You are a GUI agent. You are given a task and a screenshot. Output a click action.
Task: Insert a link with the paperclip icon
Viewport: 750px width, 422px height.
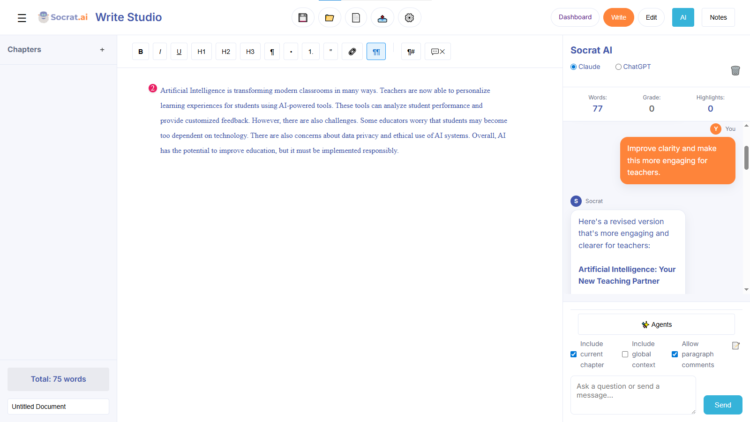click(x=352, y=52)
